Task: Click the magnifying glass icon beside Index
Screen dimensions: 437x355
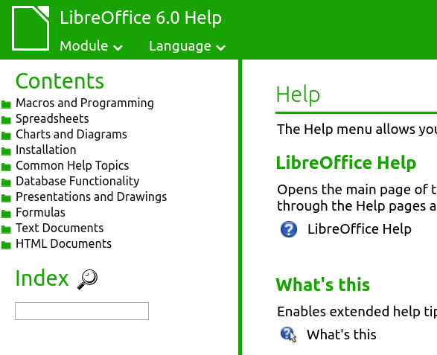Action: coord(88,279)
